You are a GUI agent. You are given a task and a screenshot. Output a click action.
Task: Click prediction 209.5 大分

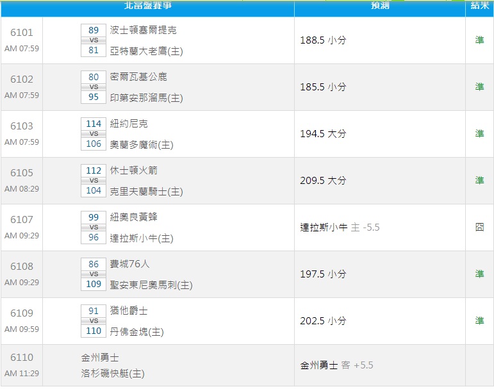[323, 180]
